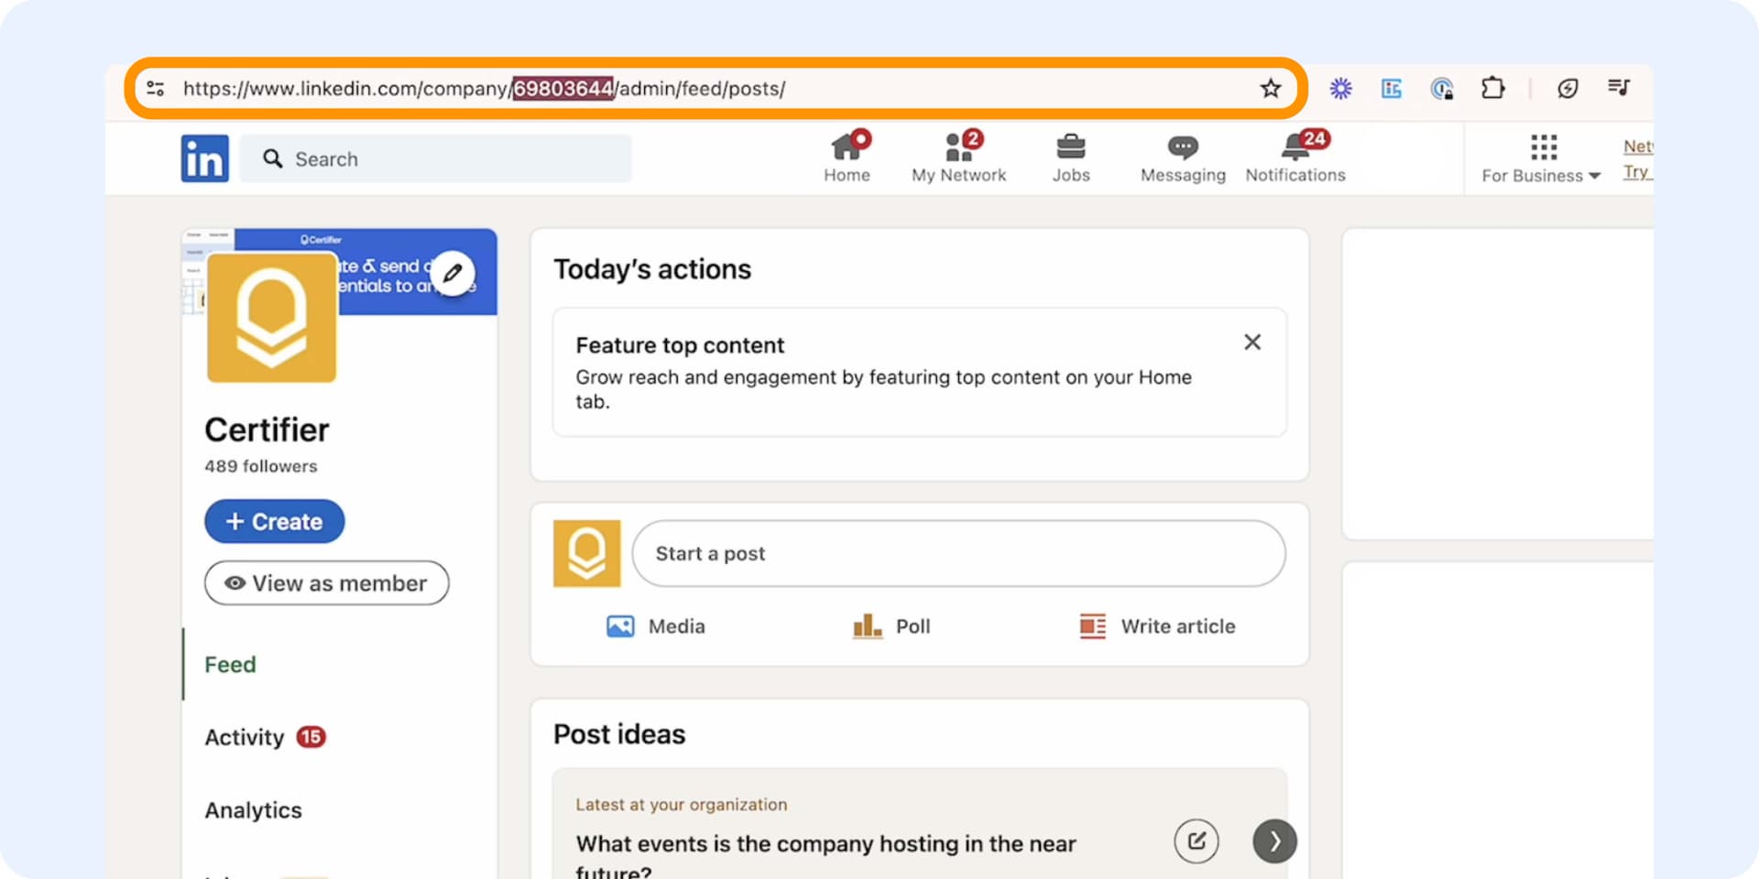Click the Create button

[x=274, y=521]
